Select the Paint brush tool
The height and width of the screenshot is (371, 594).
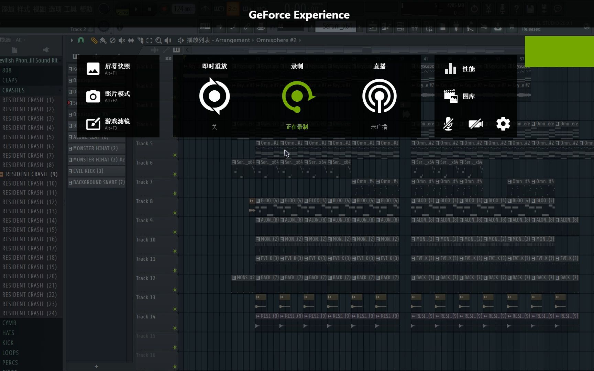tap(103, 40)
